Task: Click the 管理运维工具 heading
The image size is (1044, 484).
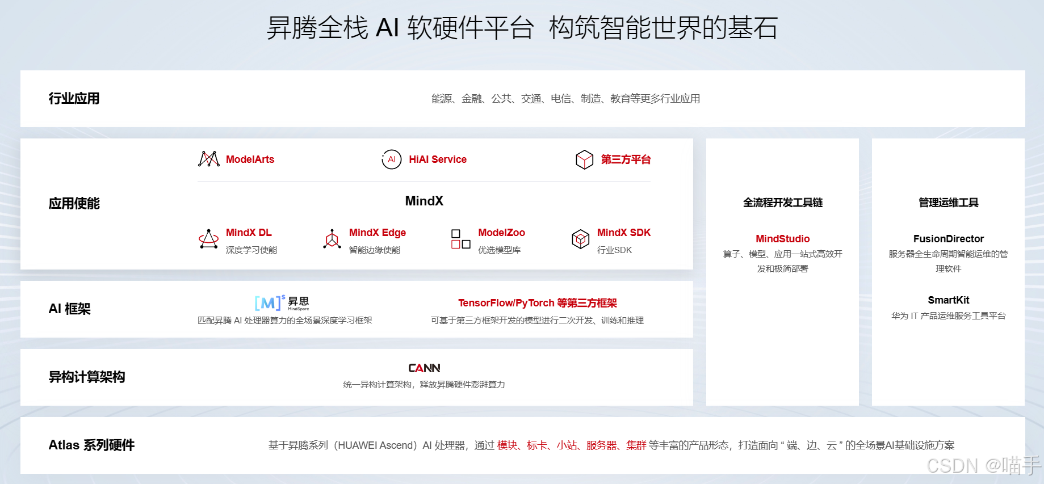Action: pos(949,203)
